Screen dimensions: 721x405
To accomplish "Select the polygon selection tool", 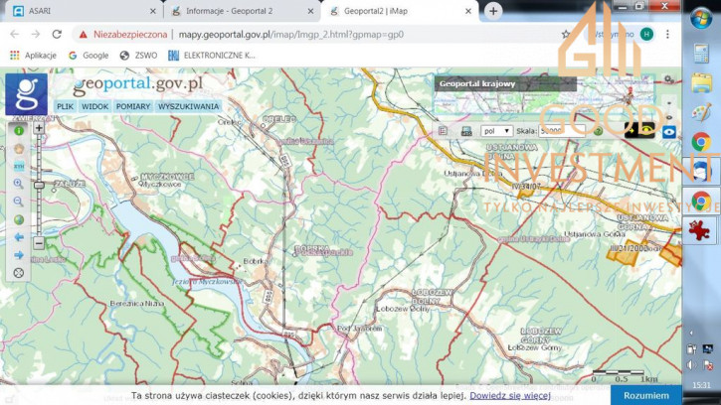I will [x=18, y=149].
